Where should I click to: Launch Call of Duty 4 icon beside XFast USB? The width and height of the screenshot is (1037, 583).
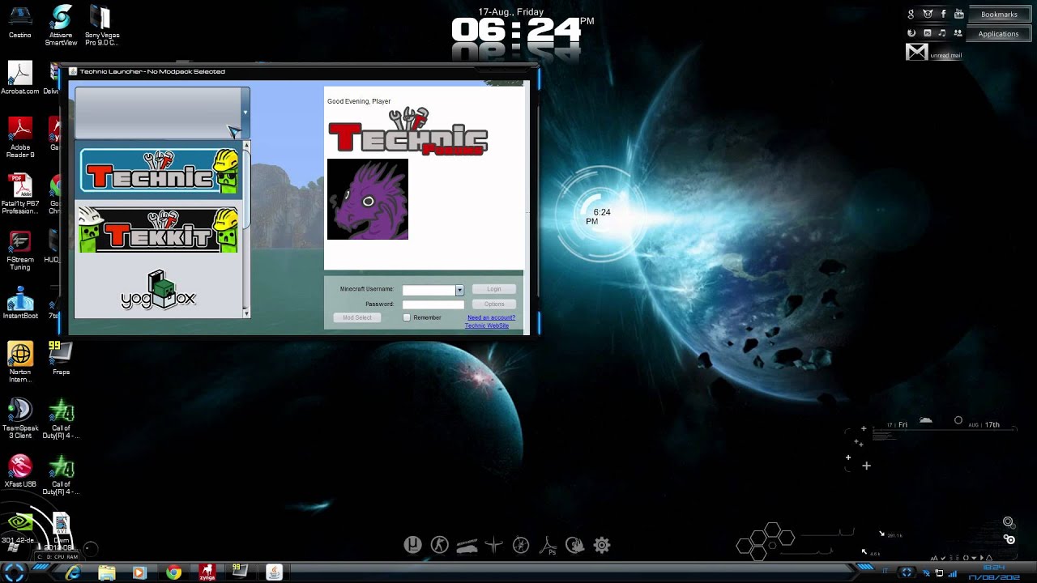(x=61, y=474)
